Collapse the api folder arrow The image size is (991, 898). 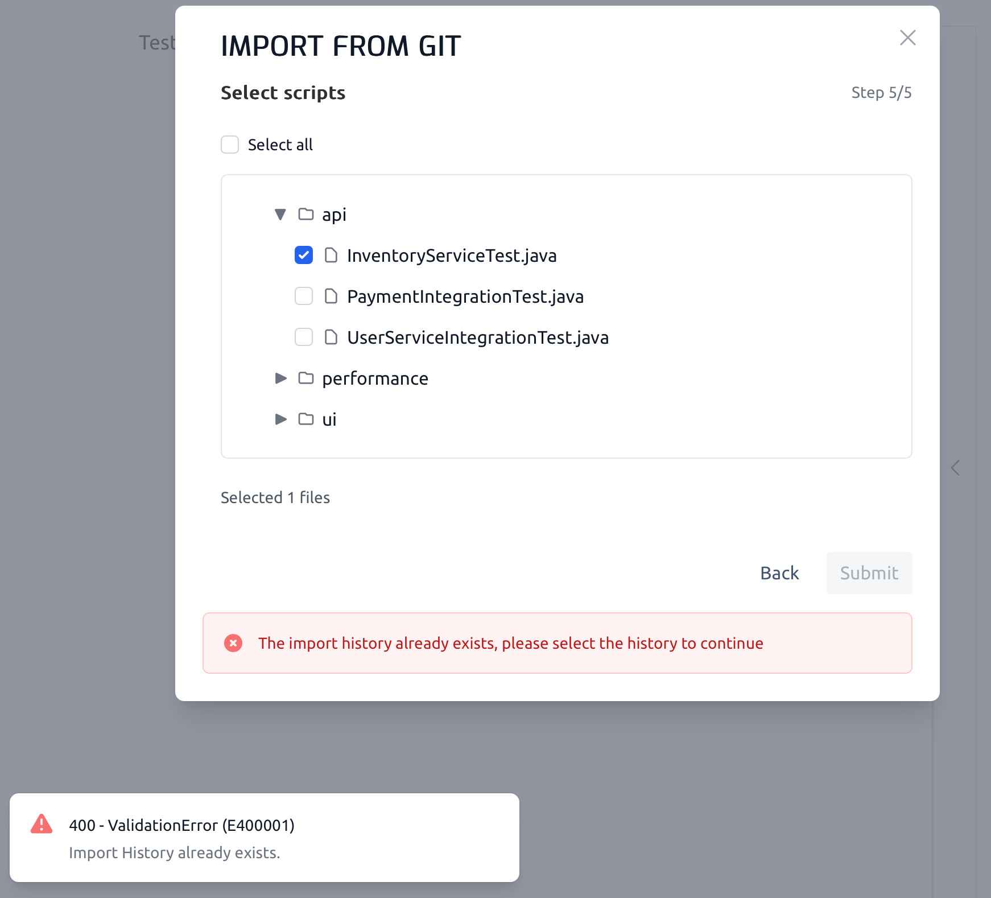[280, 215]
